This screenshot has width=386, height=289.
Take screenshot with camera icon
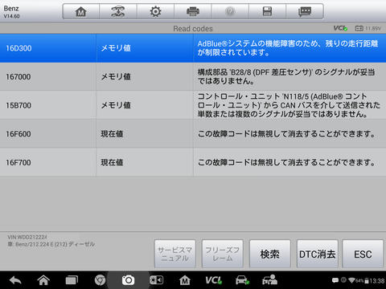coord(128,280)
